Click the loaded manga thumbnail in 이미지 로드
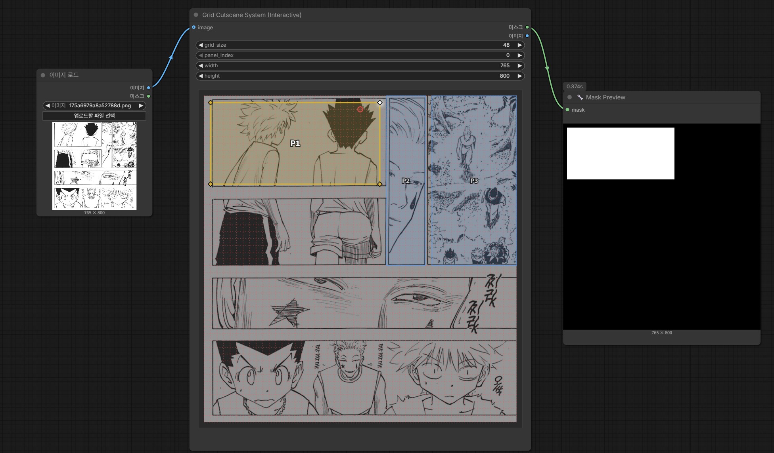 pyautogui.click(x=94, y=166)
